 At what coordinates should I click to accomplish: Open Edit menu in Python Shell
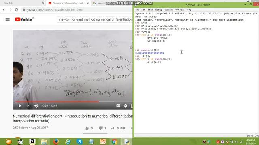pos(143,10)
